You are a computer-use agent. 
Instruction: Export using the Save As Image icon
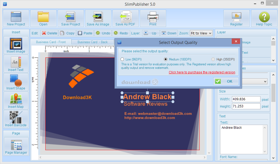(98, 18)
